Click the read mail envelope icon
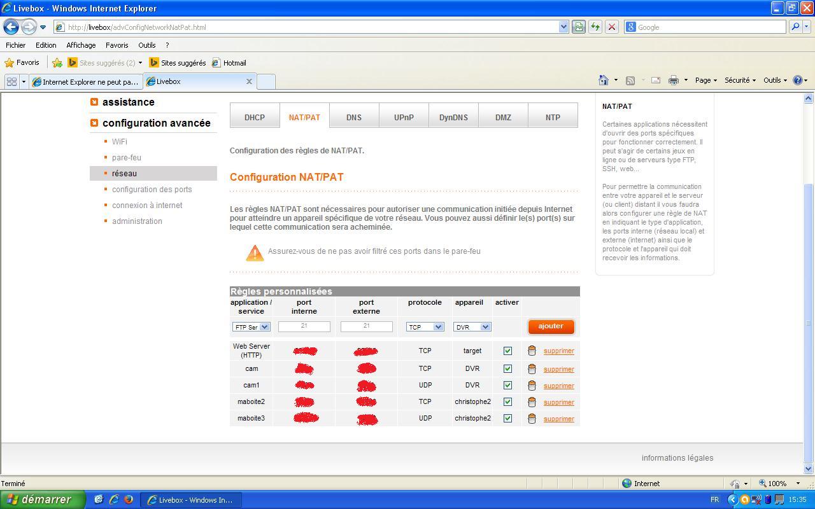The width and height of the screenshot is (815, 509). 655,80
